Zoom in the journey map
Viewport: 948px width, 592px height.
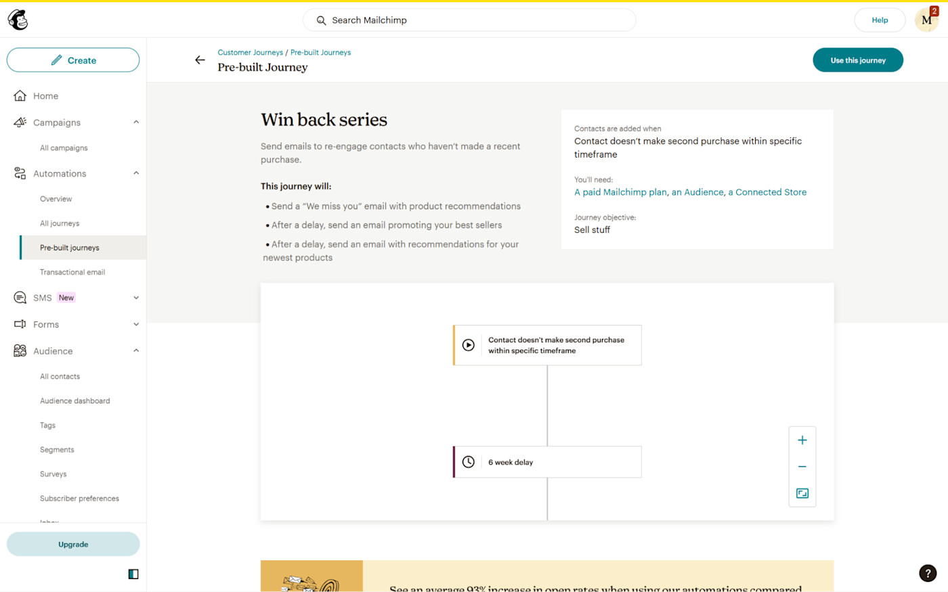click(802, 440)
